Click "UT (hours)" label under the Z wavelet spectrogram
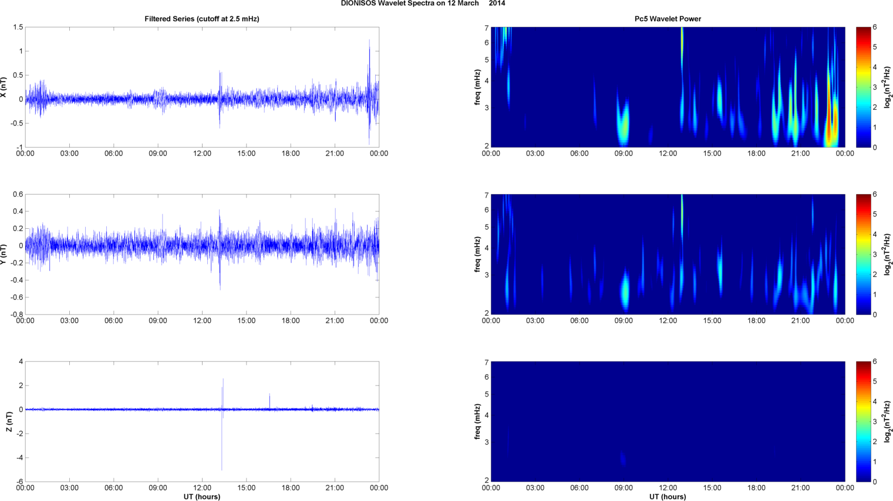The height and width of the screenshot is (501, 893). tap(668, 497)
